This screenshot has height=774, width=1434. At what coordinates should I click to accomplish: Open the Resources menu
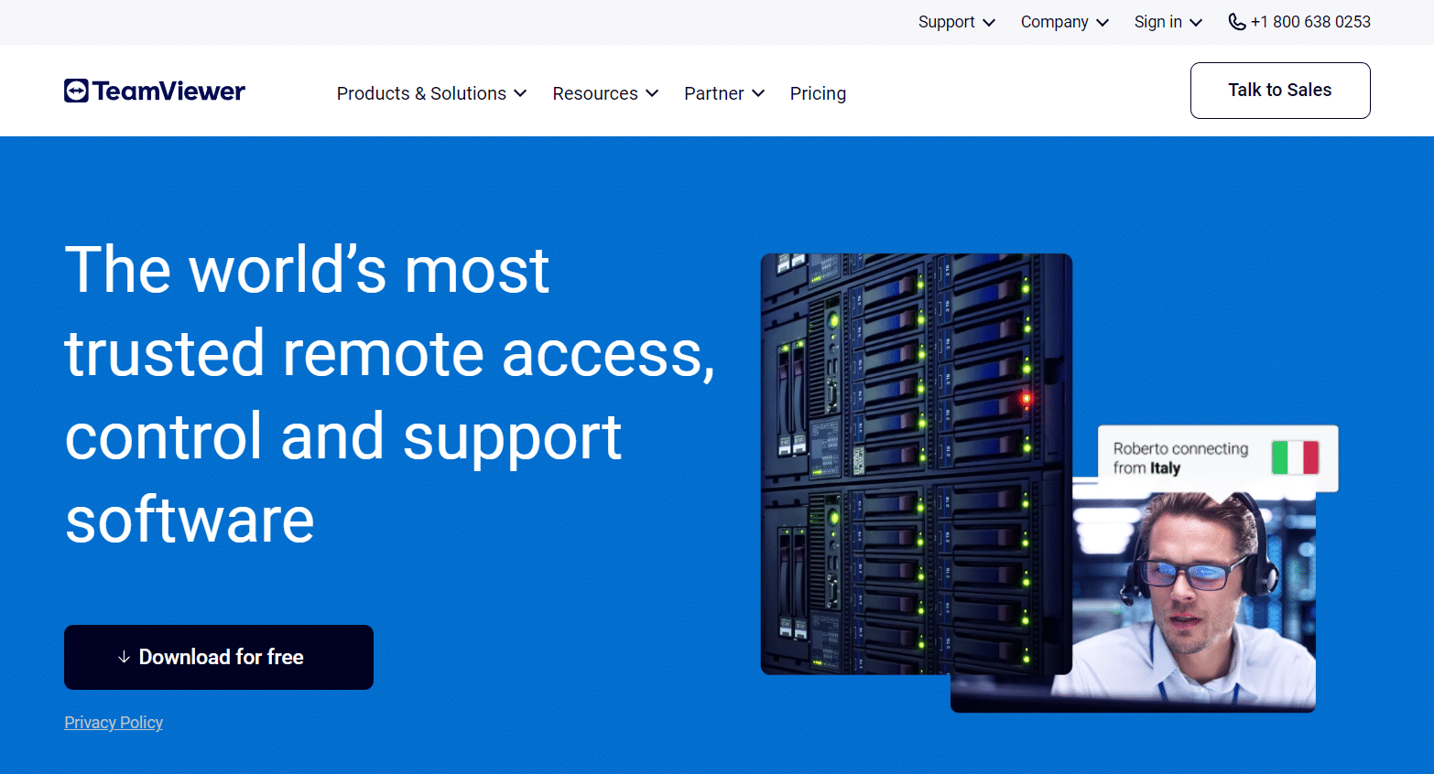[x=605, y=93]
